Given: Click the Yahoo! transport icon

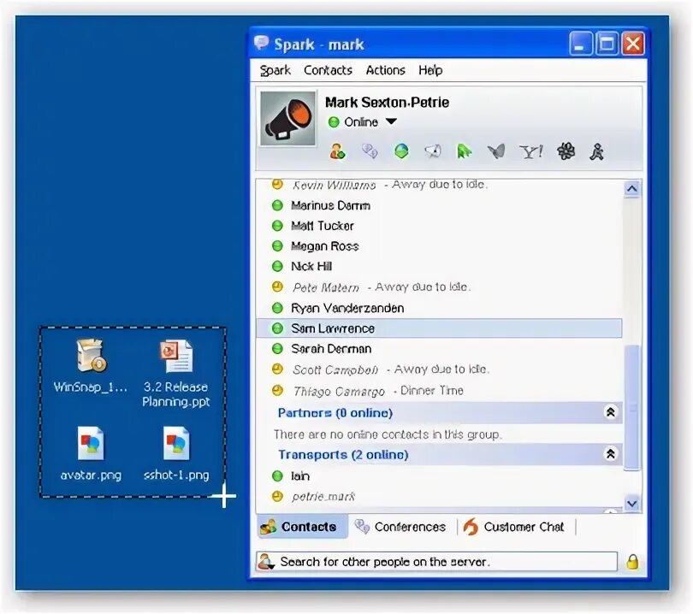Looking at the screenshot, I should 530,151.
